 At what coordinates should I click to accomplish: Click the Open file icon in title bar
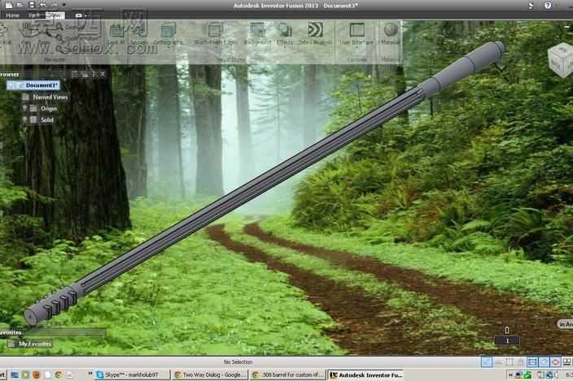pos(20,5)
